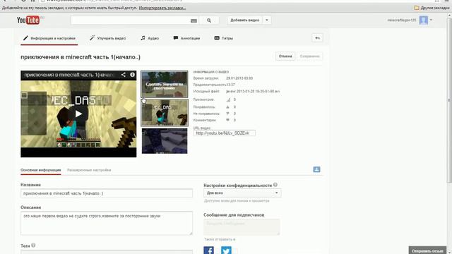Click the privacy settings help icon
Viewport: 452px width, 254px height.
[x=275, y=185]
